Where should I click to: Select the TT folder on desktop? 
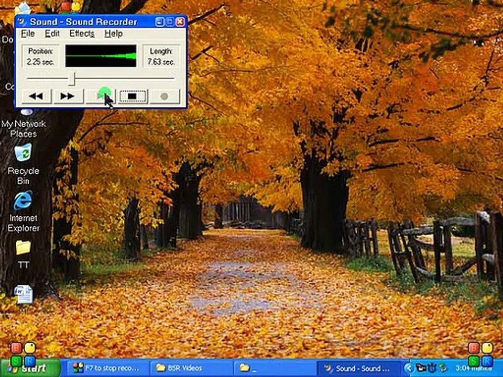[x=23, y=254]
